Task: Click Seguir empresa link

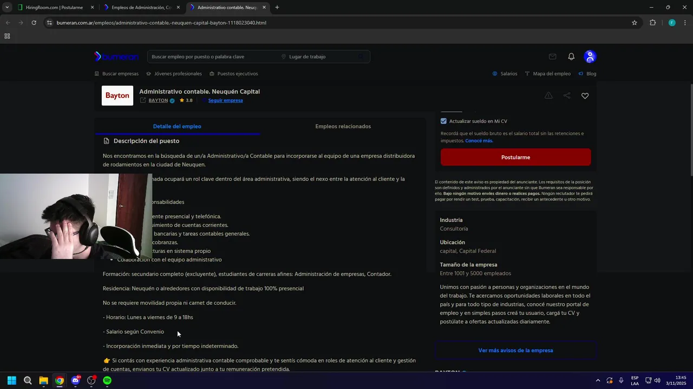Action: click(x=225, y=100)
